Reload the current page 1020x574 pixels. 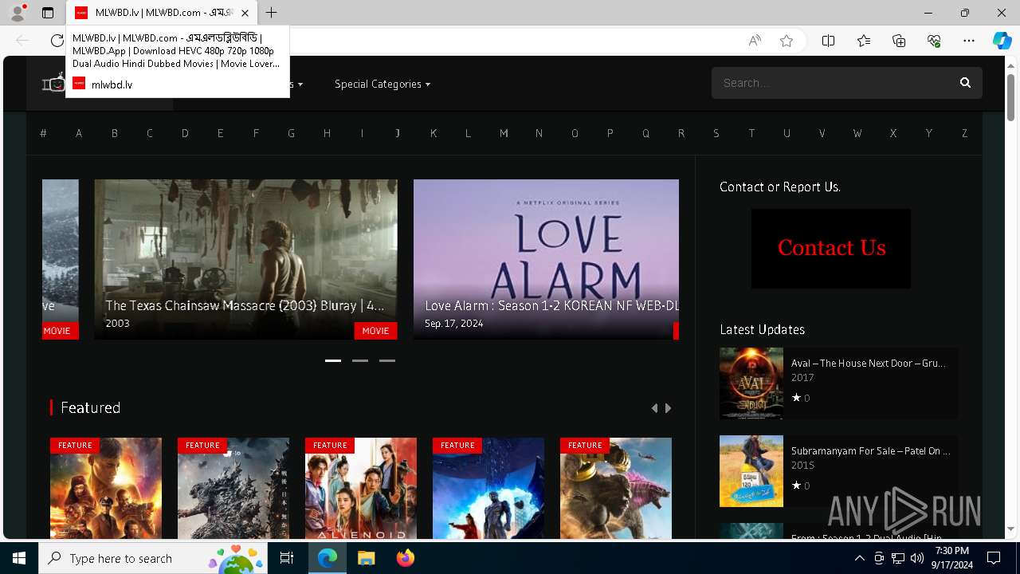(57, 41)
